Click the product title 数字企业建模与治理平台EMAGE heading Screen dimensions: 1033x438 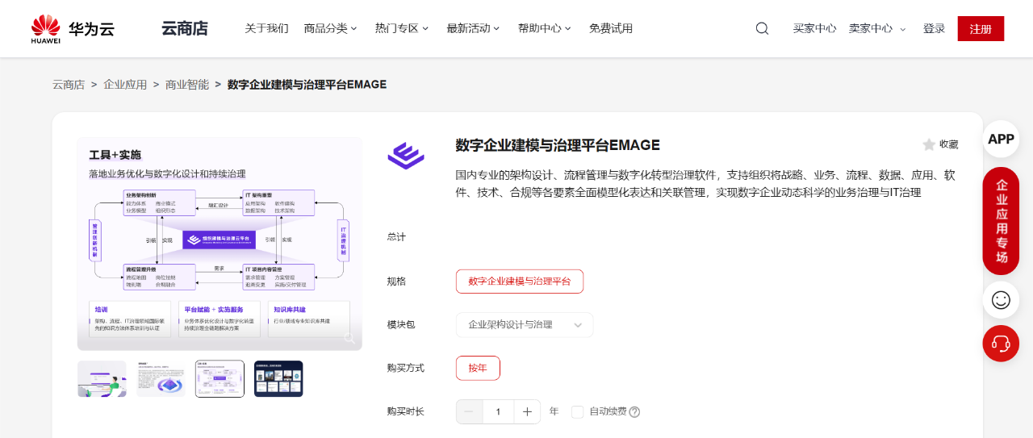click(558, 145)
